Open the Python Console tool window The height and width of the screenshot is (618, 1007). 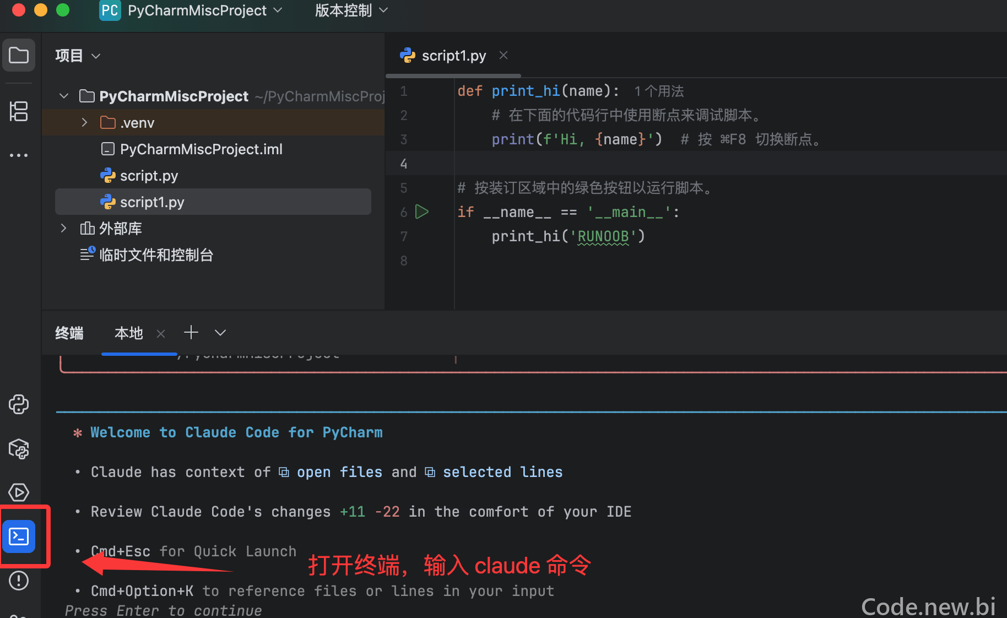(19, 404)
